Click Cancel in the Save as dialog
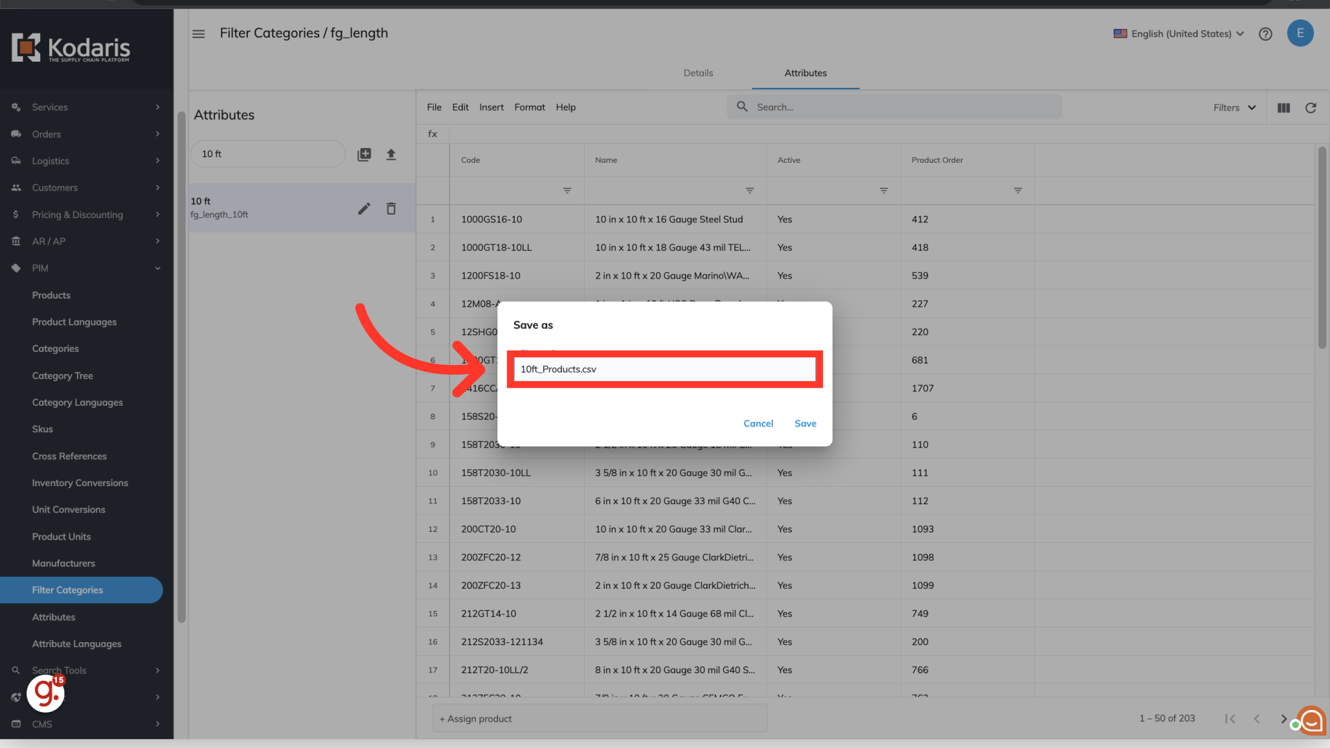This screenshot has height=748, width=1330. coord(758,424)
